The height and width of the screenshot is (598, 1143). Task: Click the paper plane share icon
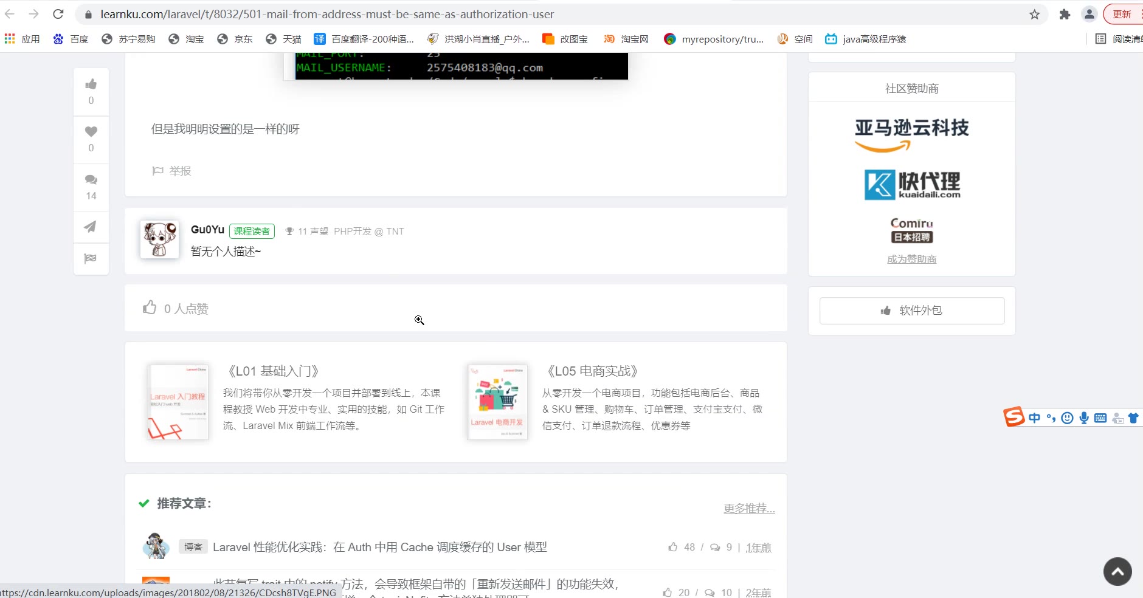coord(91,227)
